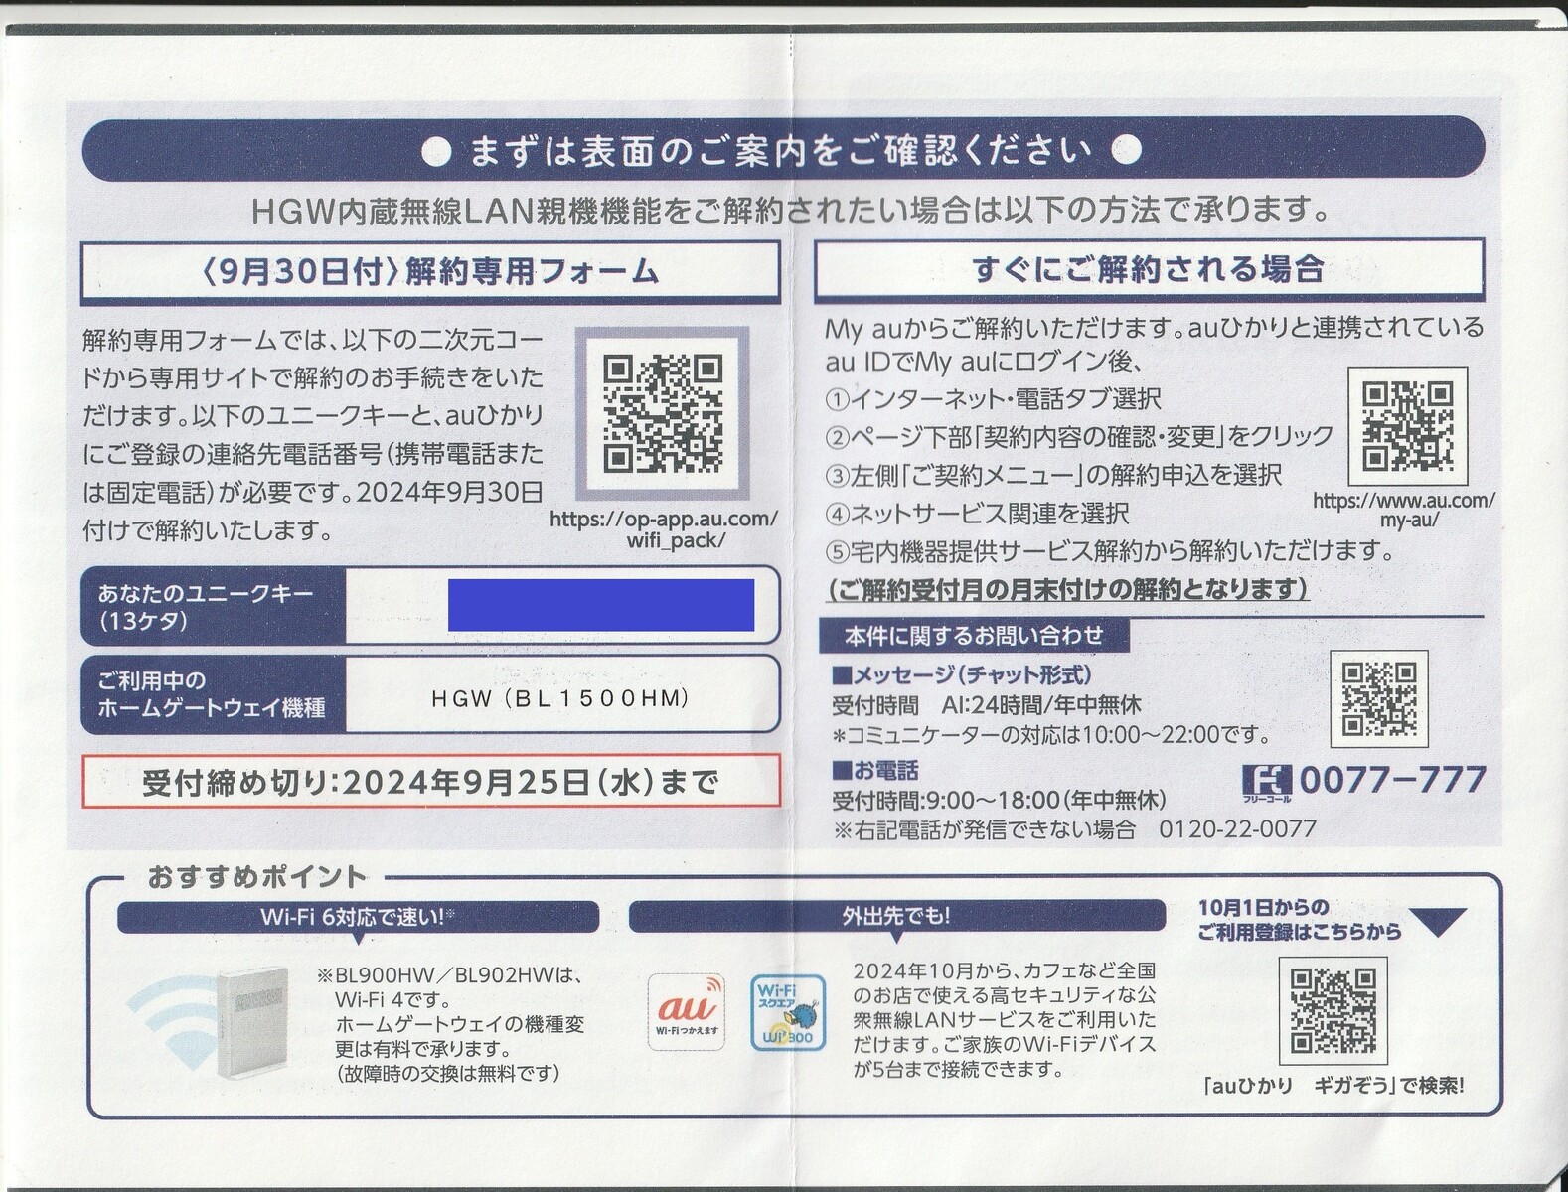Click the おすすめポイント section title

tap(257, 877)
